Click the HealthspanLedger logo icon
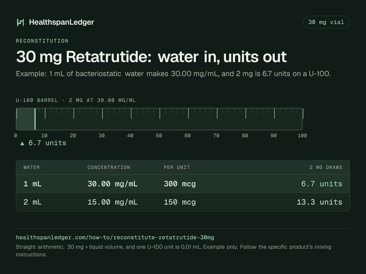 click(20, 22)
